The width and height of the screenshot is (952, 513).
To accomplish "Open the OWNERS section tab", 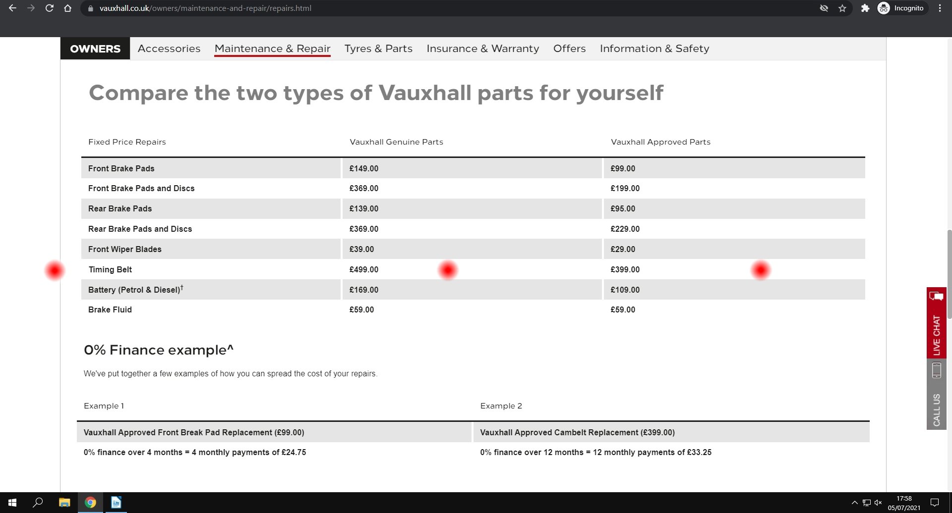I will pos(95,49).
